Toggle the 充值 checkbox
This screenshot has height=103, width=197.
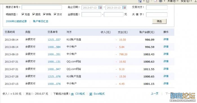pos(23,14)
